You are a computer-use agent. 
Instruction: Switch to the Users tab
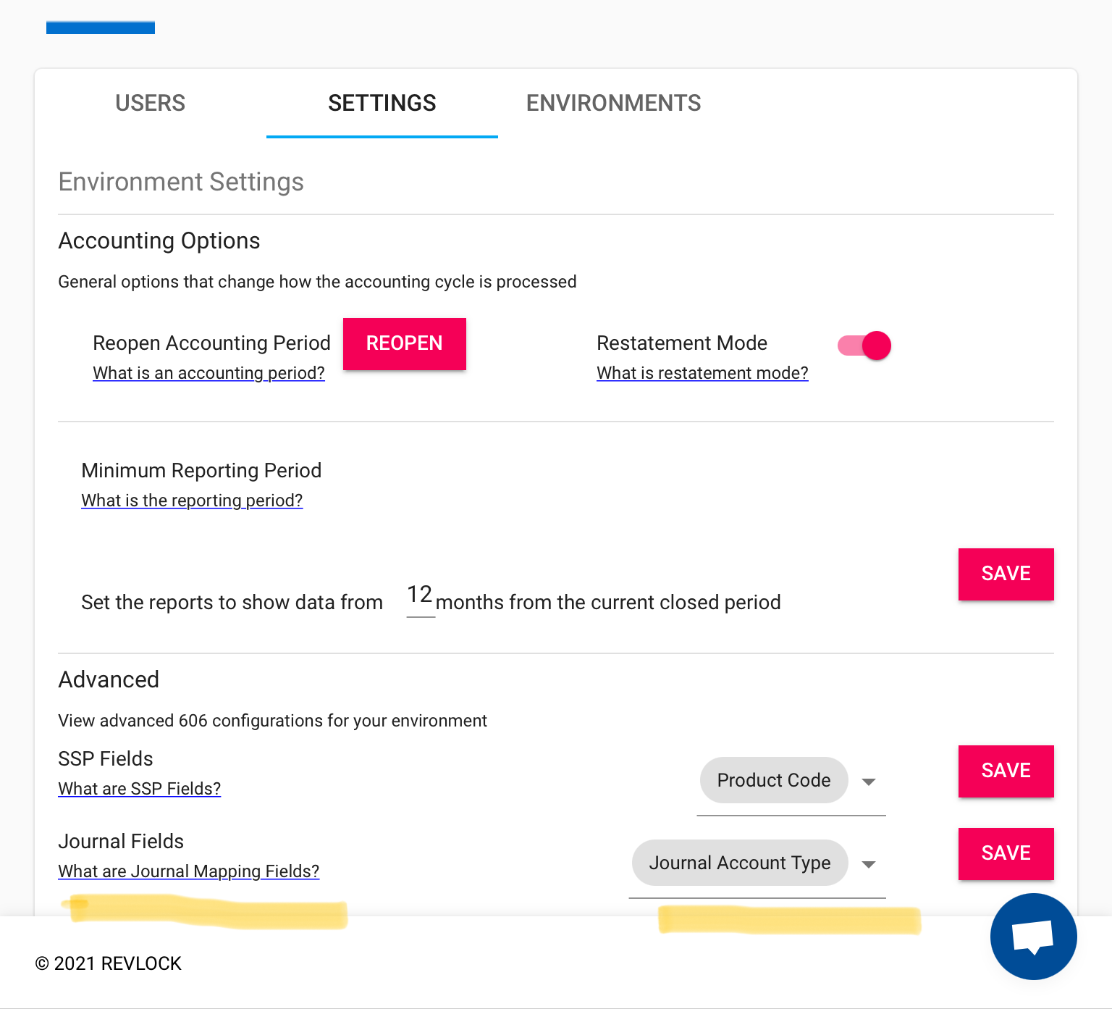151,104
